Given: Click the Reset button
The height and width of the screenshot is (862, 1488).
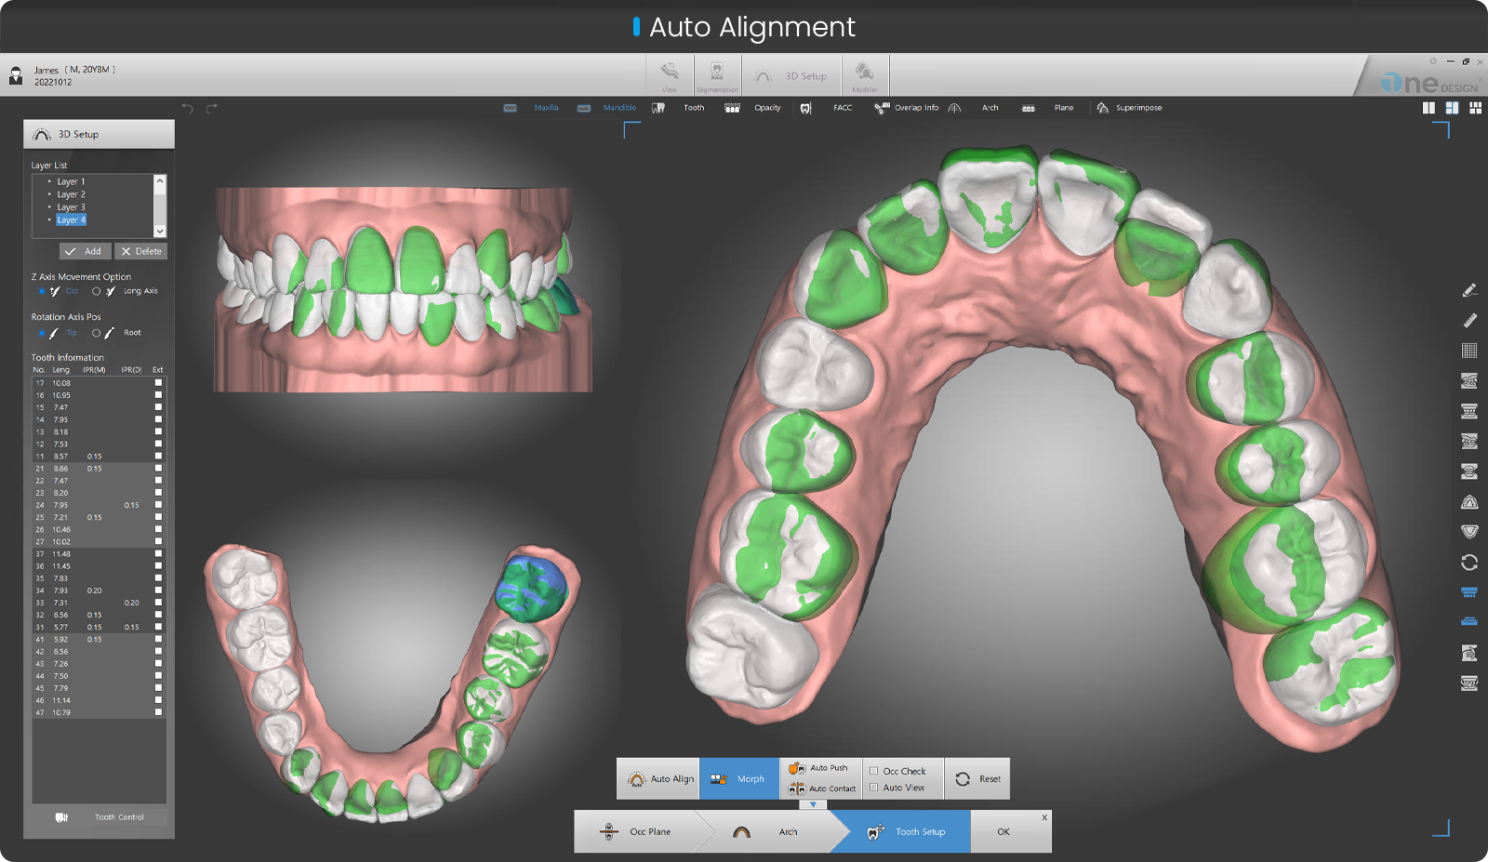Looking at the screenshot, I should click(x=977, y=778).
